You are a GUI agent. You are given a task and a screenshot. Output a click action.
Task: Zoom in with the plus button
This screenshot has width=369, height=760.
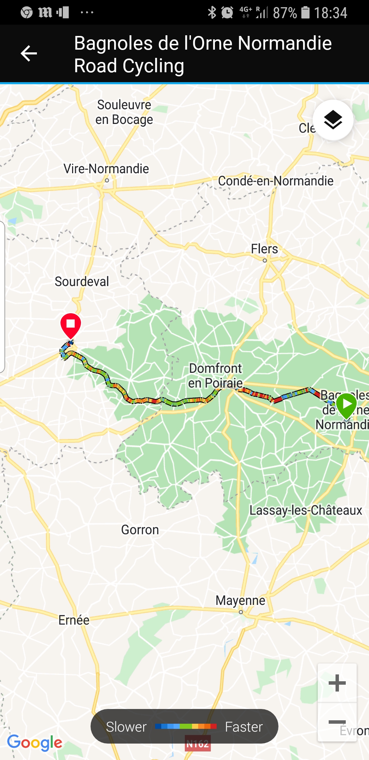click(x=337, y=683)
